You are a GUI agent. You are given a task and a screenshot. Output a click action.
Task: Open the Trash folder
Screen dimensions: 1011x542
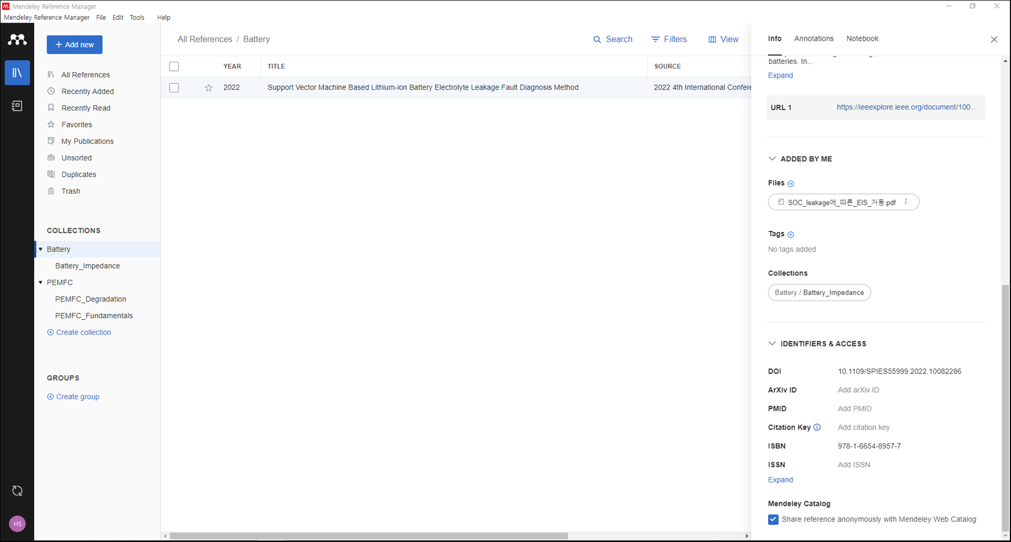(x=71, y=191)
